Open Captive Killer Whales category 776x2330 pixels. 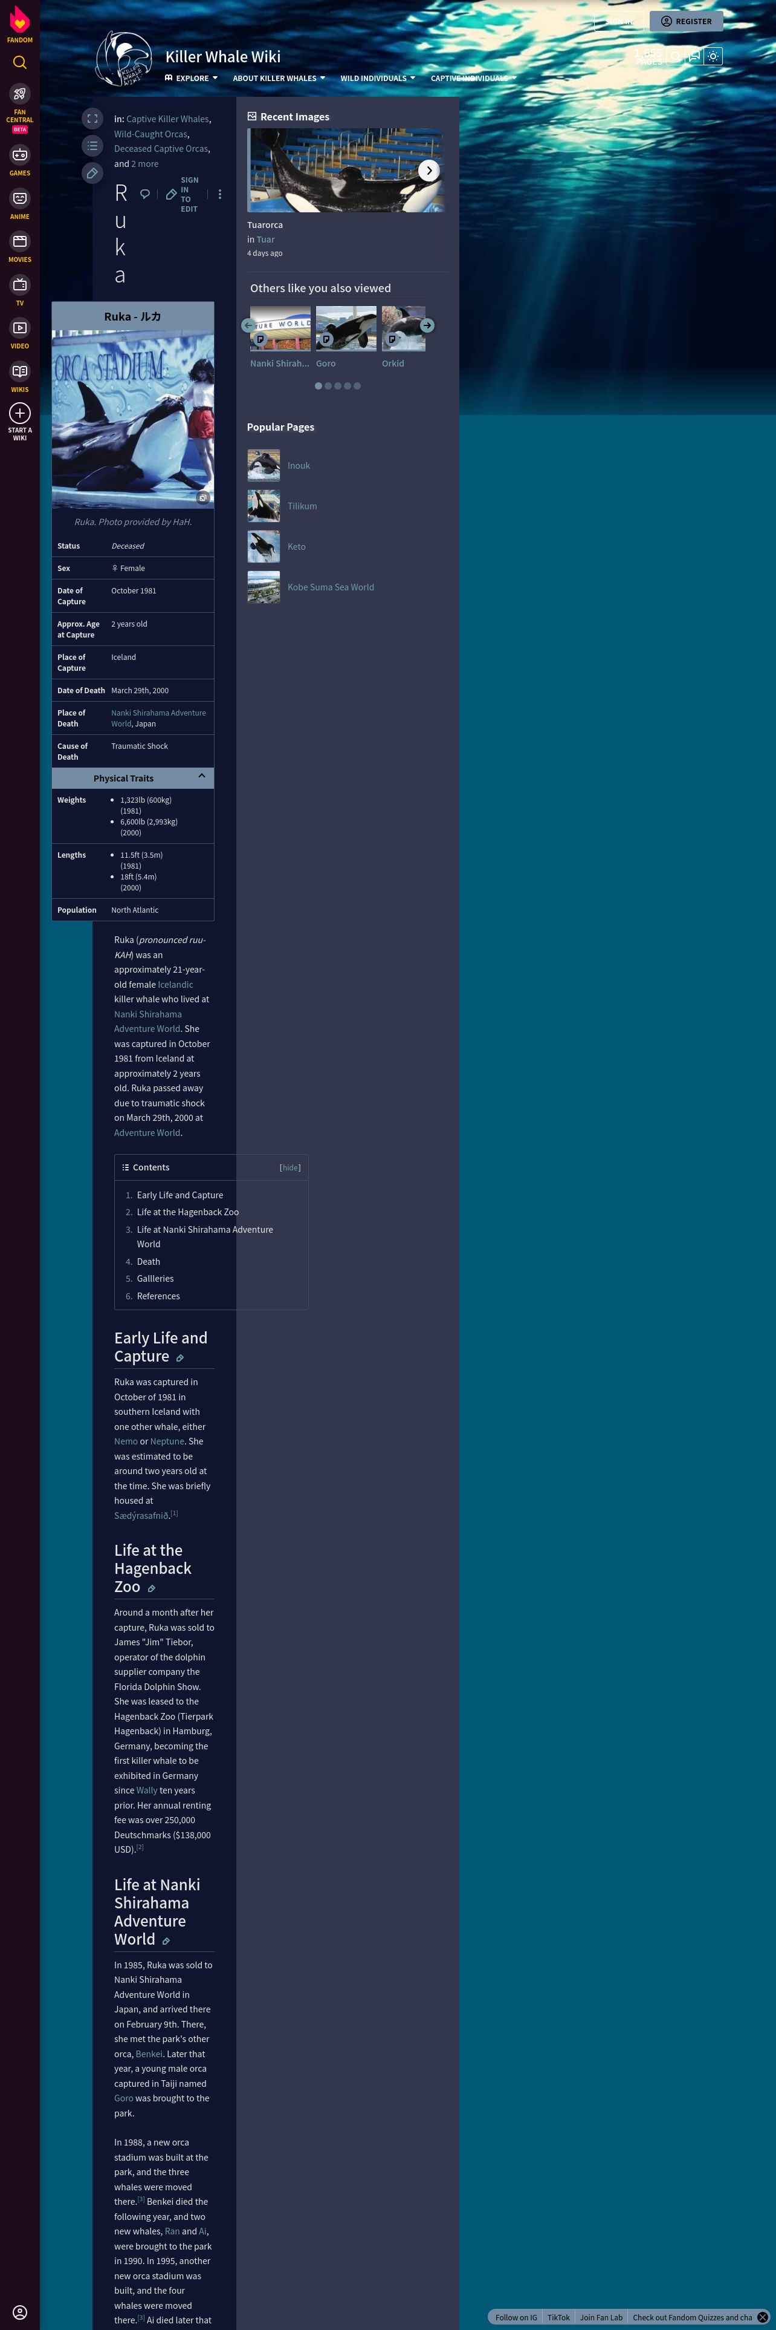167,119
